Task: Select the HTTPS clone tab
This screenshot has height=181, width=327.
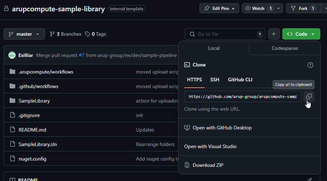Action: [x=194, y=80]
